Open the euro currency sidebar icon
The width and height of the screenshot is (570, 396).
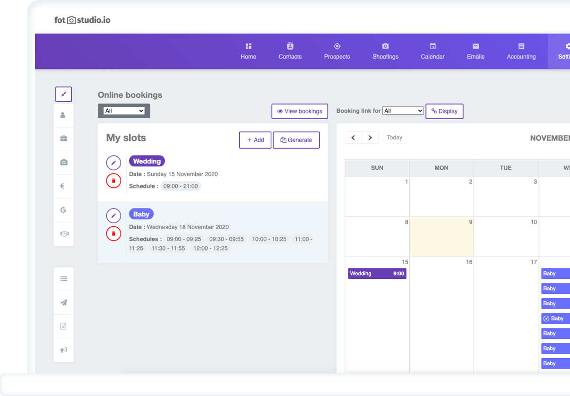63,186
